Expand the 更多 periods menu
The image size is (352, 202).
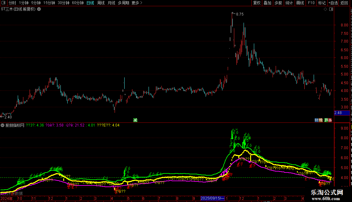pyautogui.click(x=137, y=3)
